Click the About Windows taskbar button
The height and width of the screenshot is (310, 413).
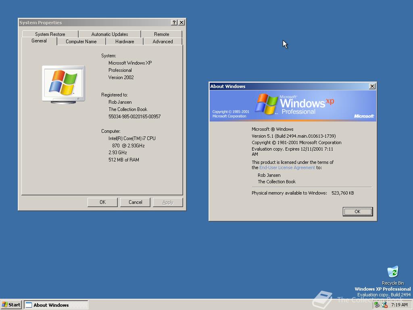pyautogui.click(x=56, y=305)
